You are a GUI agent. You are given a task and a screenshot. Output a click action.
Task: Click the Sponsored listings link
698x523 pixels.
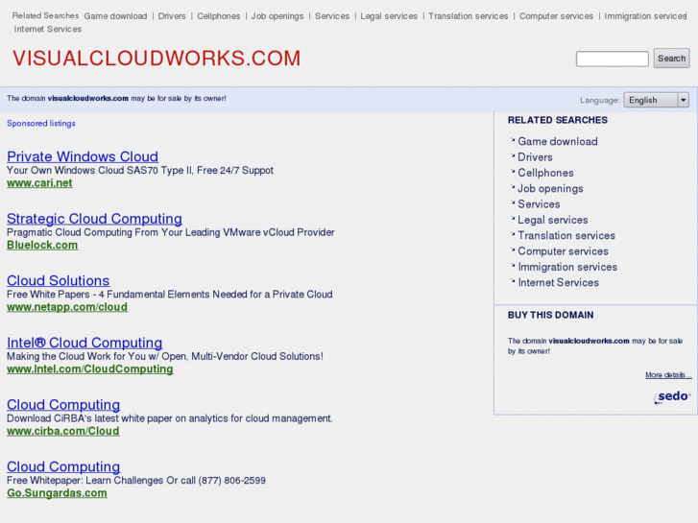[41, 123]
